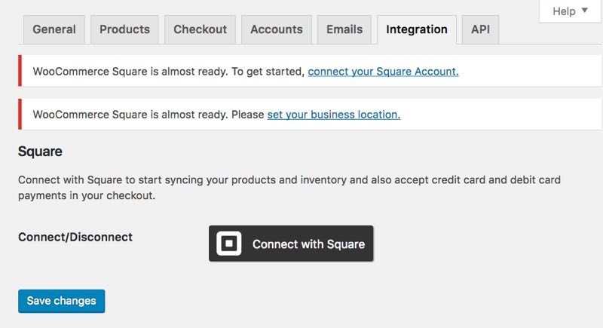Open the Products tab
This screenshot has height=328, width=603.
[x=124, y=29]
